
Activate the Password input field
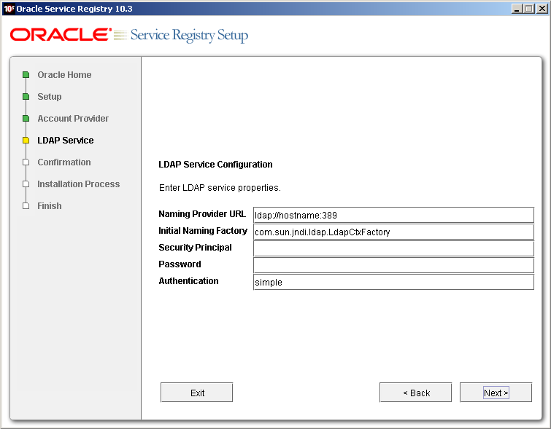pyautogui.click(x=393, y=265)
